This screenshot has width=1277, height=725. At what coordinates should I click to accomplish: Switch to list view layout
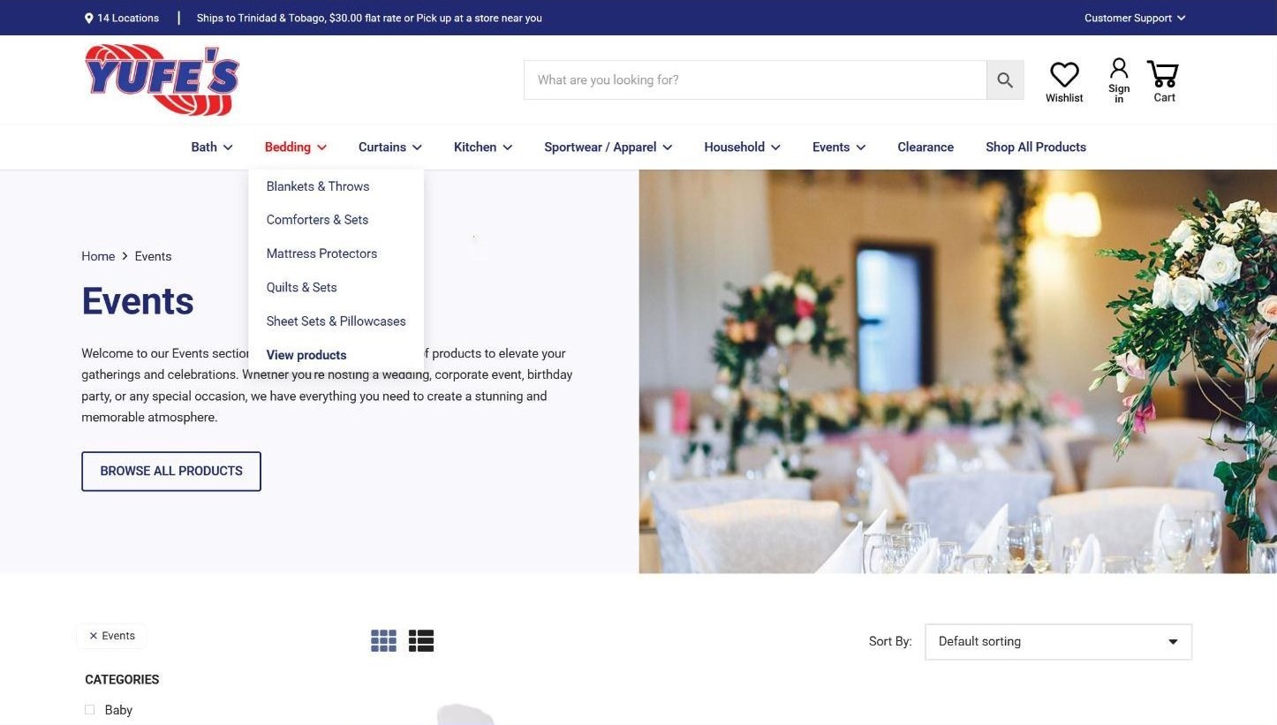point(421,641)
